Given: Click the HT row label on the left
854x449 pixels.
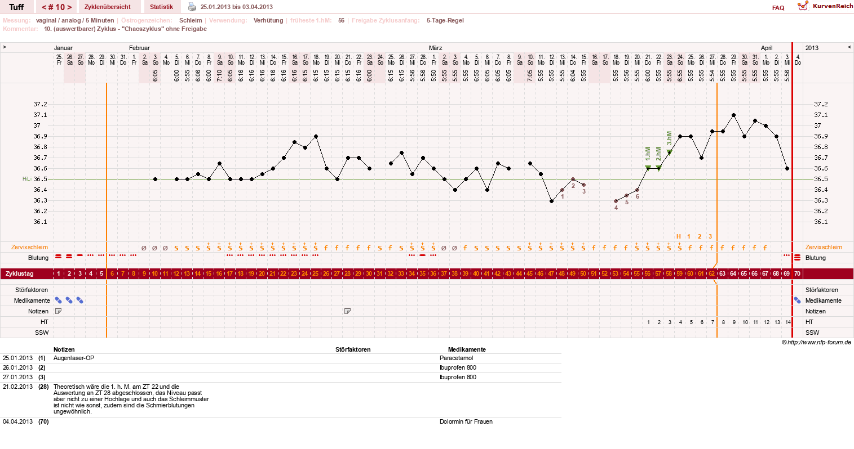Looking at the screenshot, I should (x=45, y=322).
